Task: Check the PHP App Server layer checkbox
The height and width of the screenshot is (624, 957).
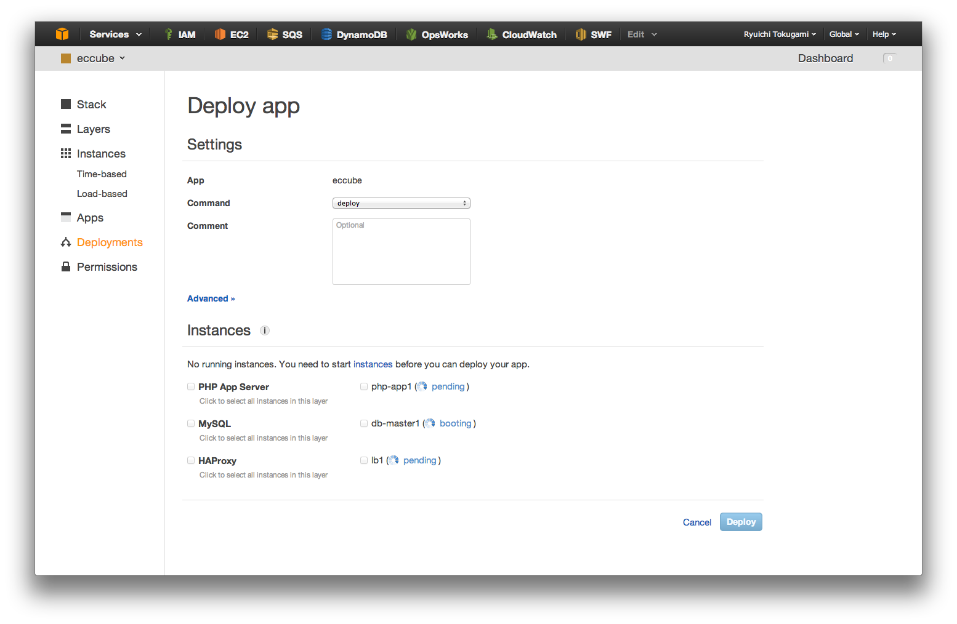Action: [191, 386]
